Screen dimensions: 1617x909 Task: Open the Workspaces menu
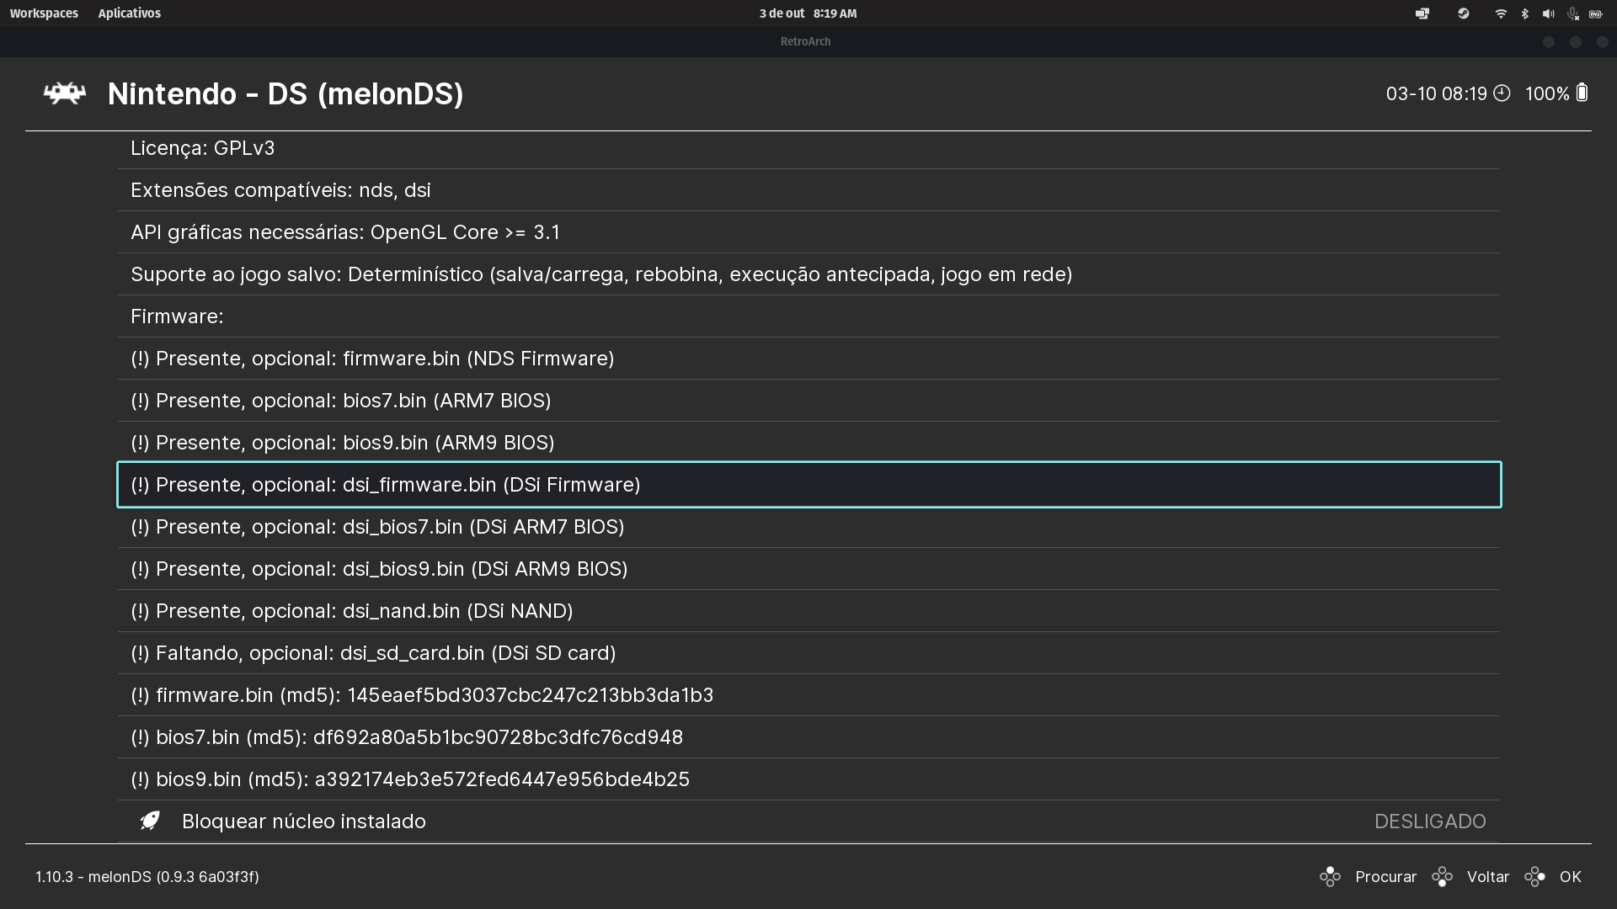[x=44, y=13]
